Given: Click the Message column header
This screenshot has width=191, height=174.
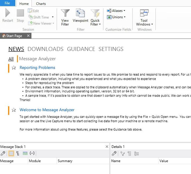Looking at the screenshot, I should (x=14, y=161).
